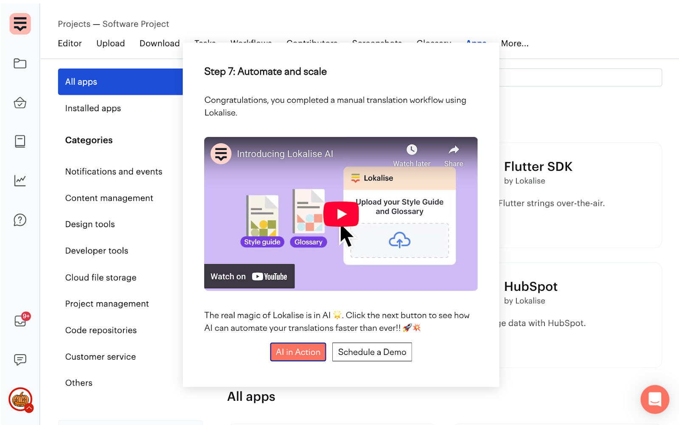Image resolution: width=679 pixels, height=425 pixels.
Task: Open the Flutter SDK app card
Action: click(x=581, y=195)
